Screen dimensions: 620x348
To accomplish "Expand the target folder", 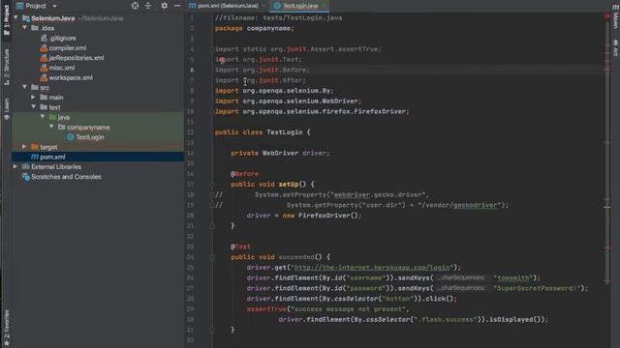I will click(x=24, y=147).
